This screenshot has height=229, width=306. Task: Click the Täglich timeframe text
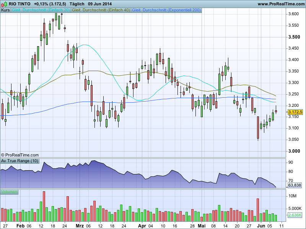pos(77,4)
